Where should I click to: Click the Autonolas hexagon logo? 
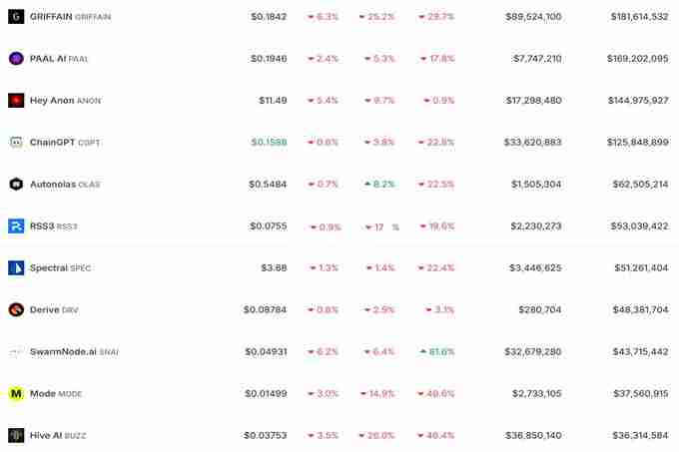point(16,185)
